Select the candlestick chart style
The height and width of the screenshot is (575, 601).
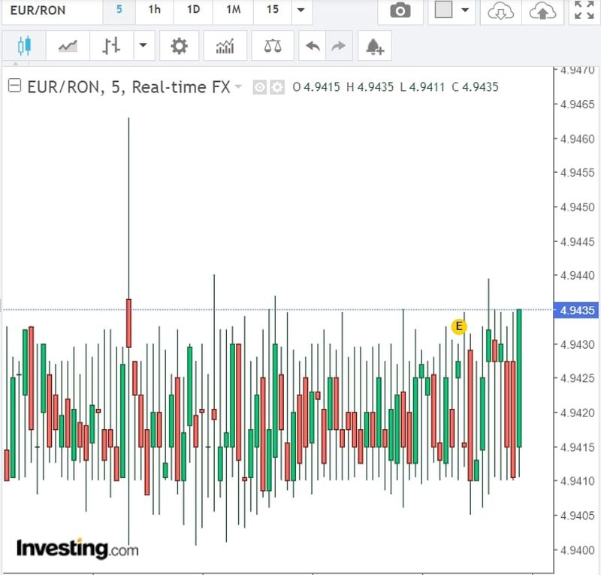click(24, 47)
